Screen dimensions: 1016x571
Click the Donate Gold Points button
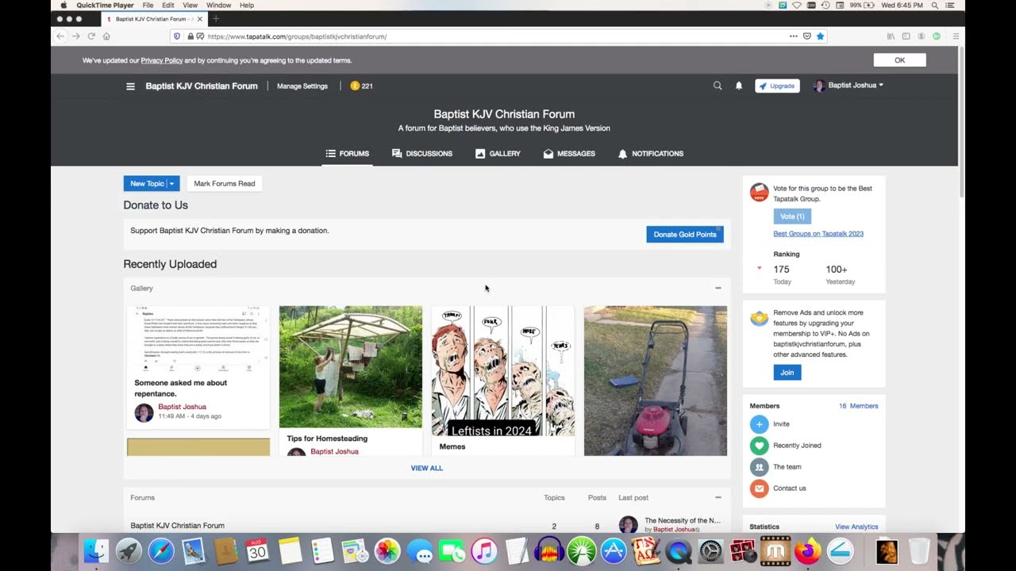pyautogui.click(x=685, y=234)
